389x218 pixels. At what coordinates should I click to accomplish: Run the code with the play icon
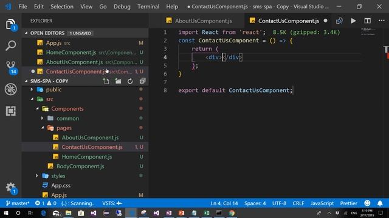[354, 21]
